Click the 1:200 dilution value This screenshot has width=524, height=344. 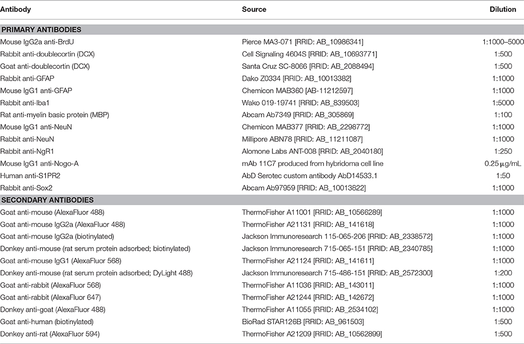pos(503,273)
